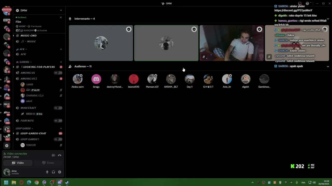Image resolution: width=332 pixels, height=186 pixels.
Task: Add channel to LOUP GAROU category
Action: click(x=61, y=128)
